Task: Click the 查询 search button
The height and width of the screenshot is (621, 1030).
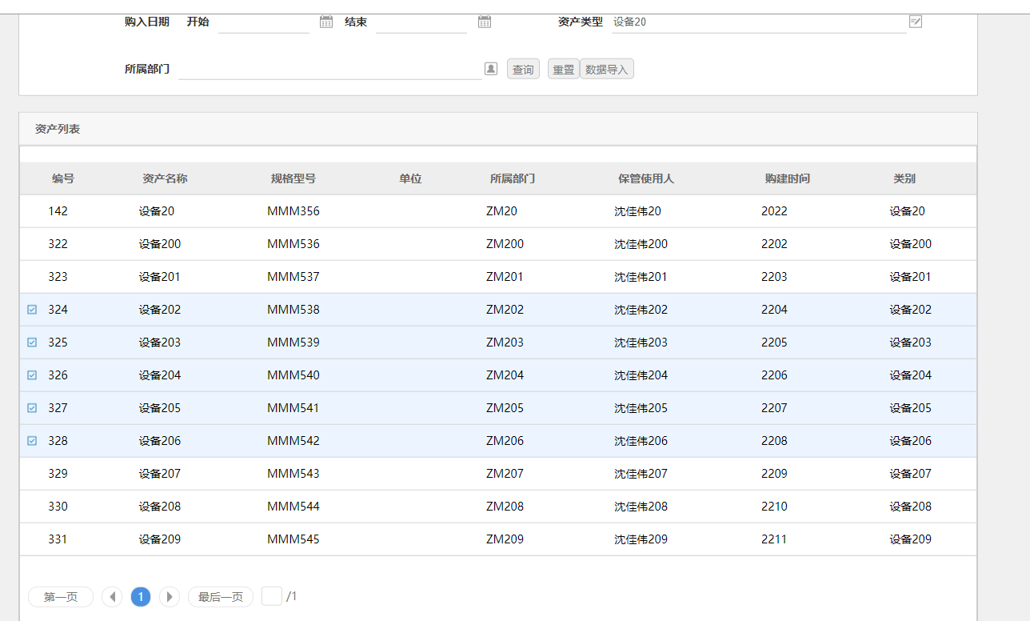Action: [x=523, y=70]
